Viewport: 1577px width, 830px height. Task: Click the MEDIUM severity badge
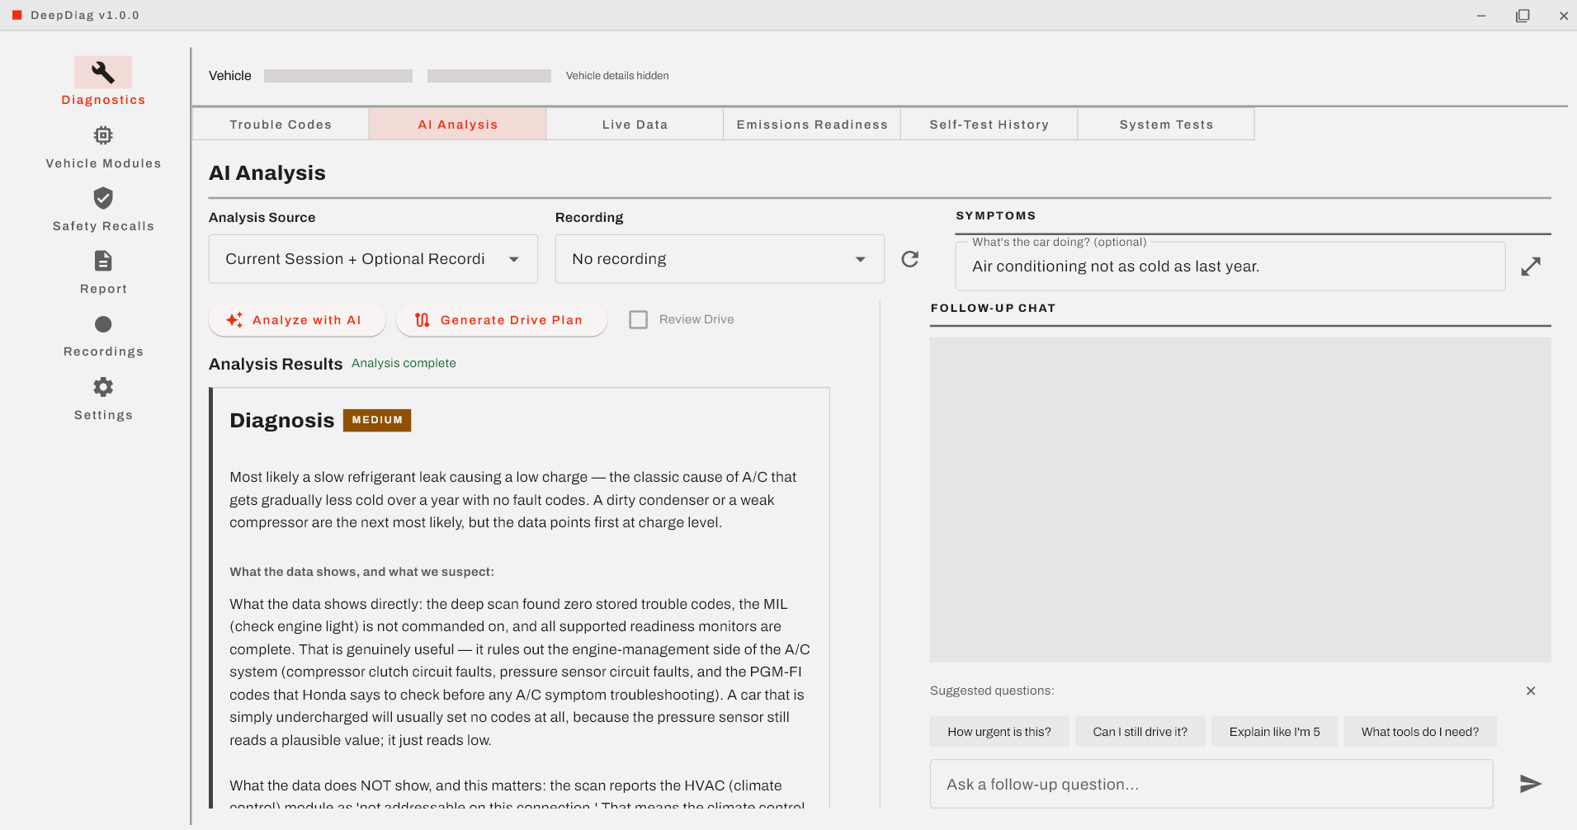(x=377, y=420)
